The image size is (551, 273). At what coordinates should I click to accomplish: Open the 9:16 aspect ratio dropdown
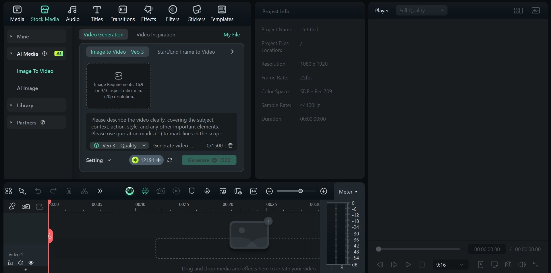[x=450, y=265]
